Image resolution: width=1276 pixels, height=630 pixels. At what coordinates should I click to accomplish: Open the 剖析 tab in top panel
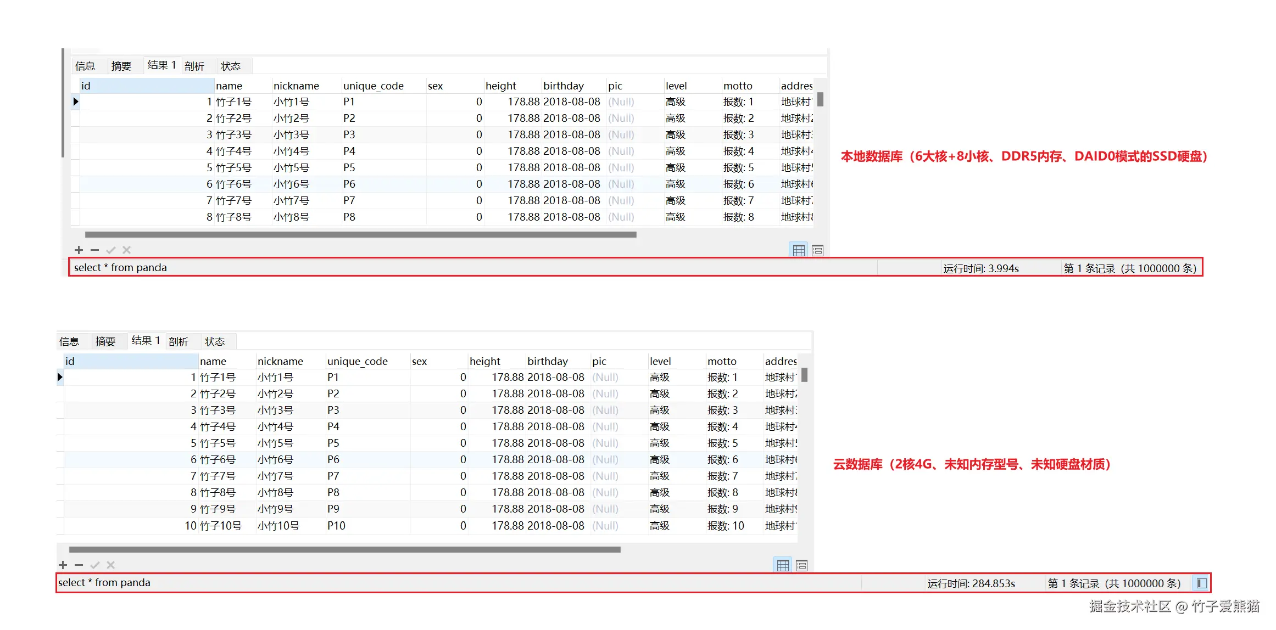click(x=194, y=66)
